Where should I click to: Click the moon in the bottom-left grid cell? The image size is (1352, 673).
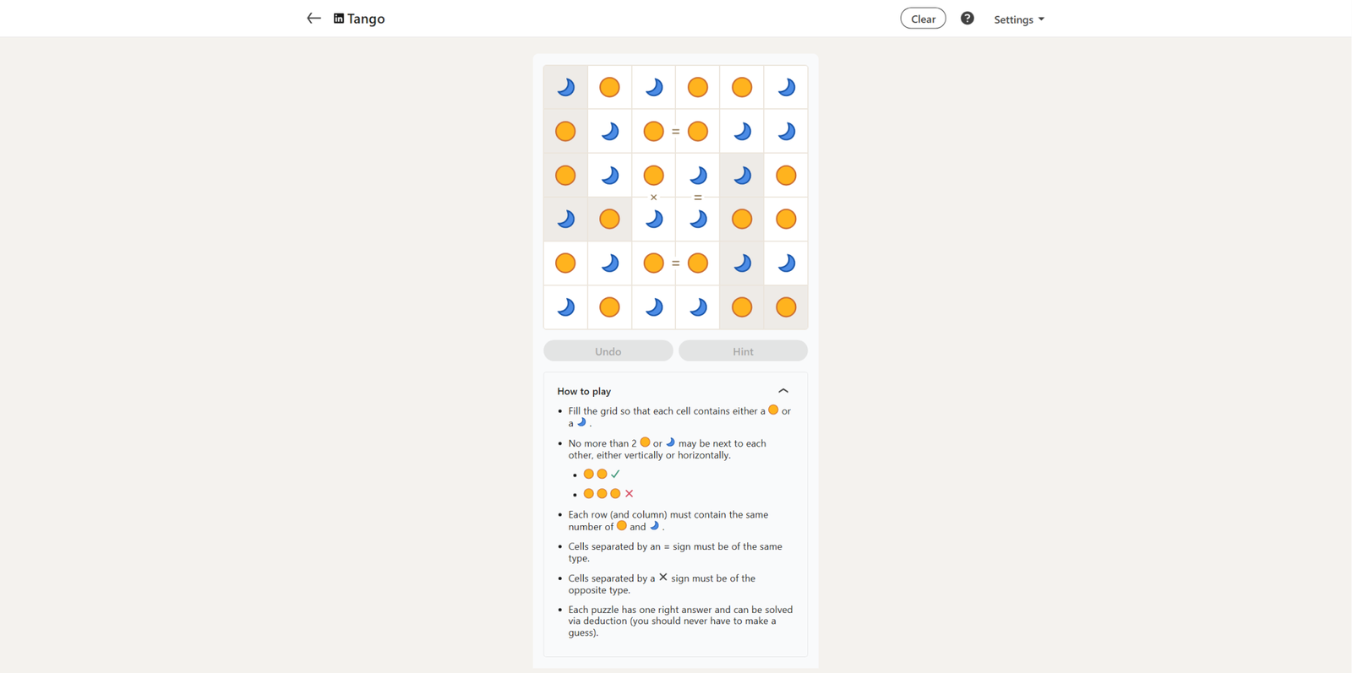pyautogui.click(x=565, y=307)
